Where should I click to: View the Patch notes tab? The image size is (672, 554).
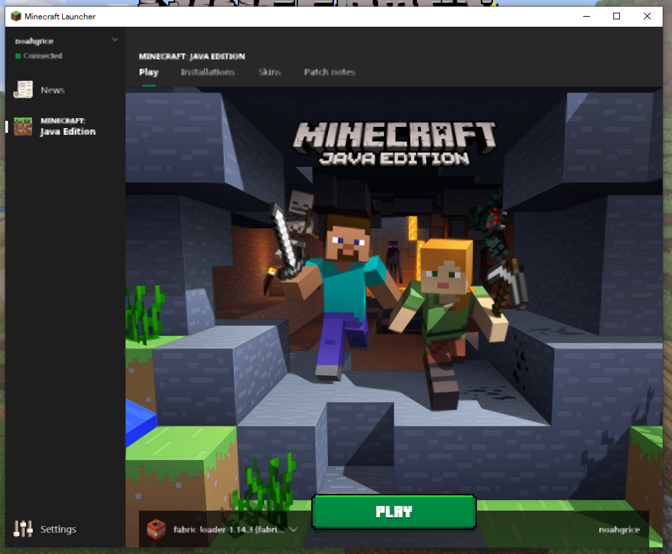click(329, 72)
